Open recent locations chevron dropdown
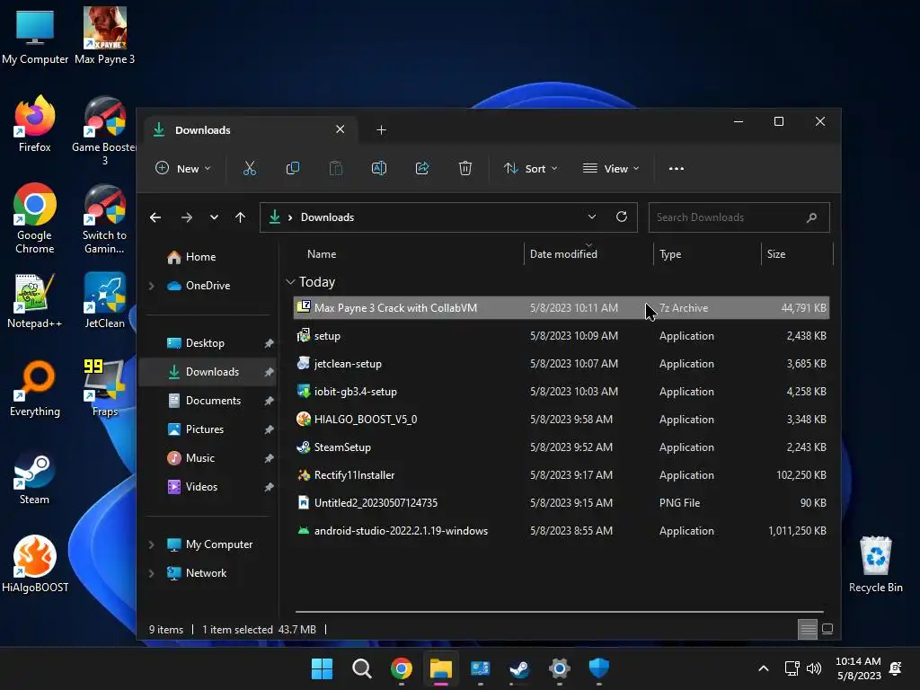Viewport: 920px width, 690px height. (214, 217)
